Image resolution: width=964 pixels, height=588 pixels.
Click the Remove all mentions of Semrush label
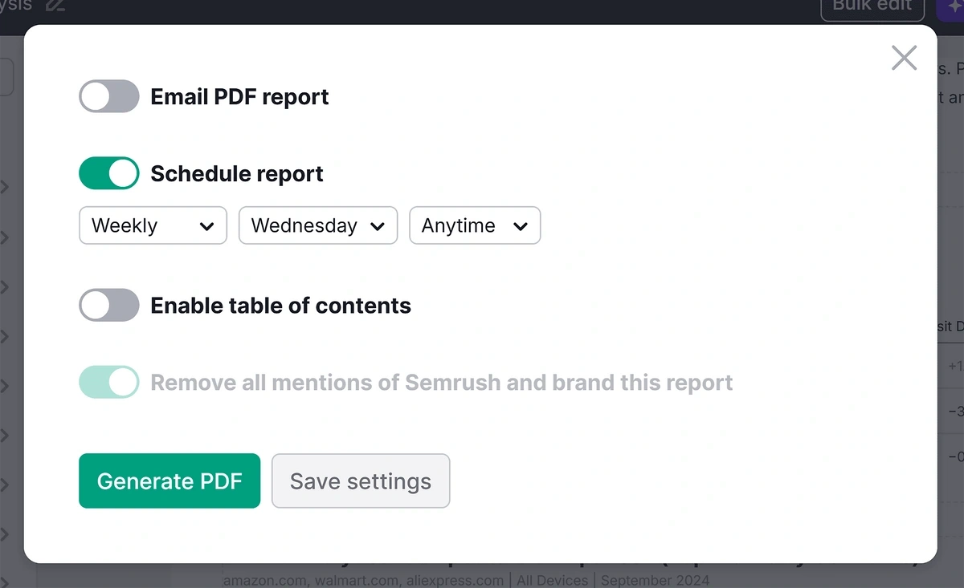(x=442, y=383)
